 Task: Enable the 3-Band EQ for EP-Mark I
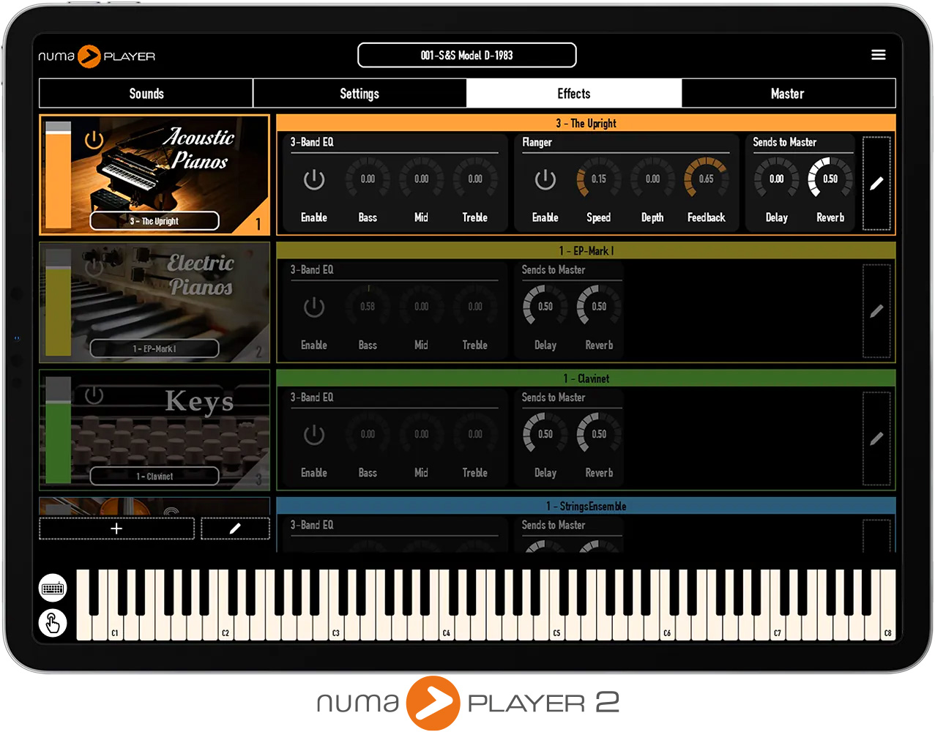click(x=314, y=307)
